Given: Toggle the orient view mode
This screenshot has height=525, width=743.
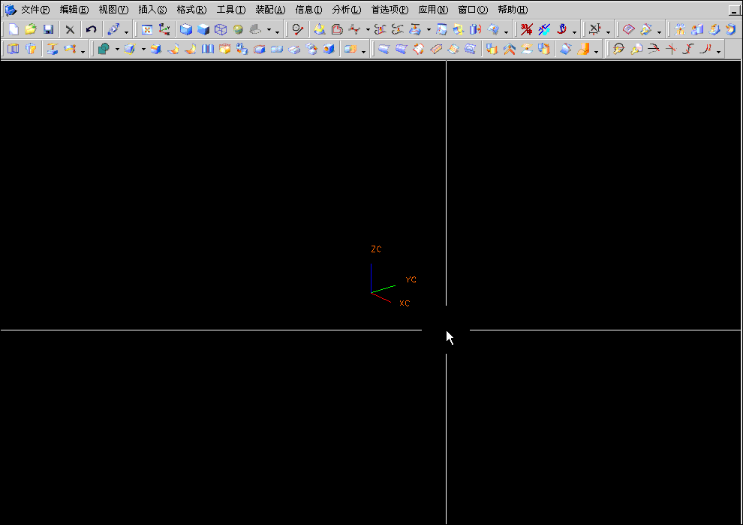Looking at the screenshot, I should click(x=164, y=29).
